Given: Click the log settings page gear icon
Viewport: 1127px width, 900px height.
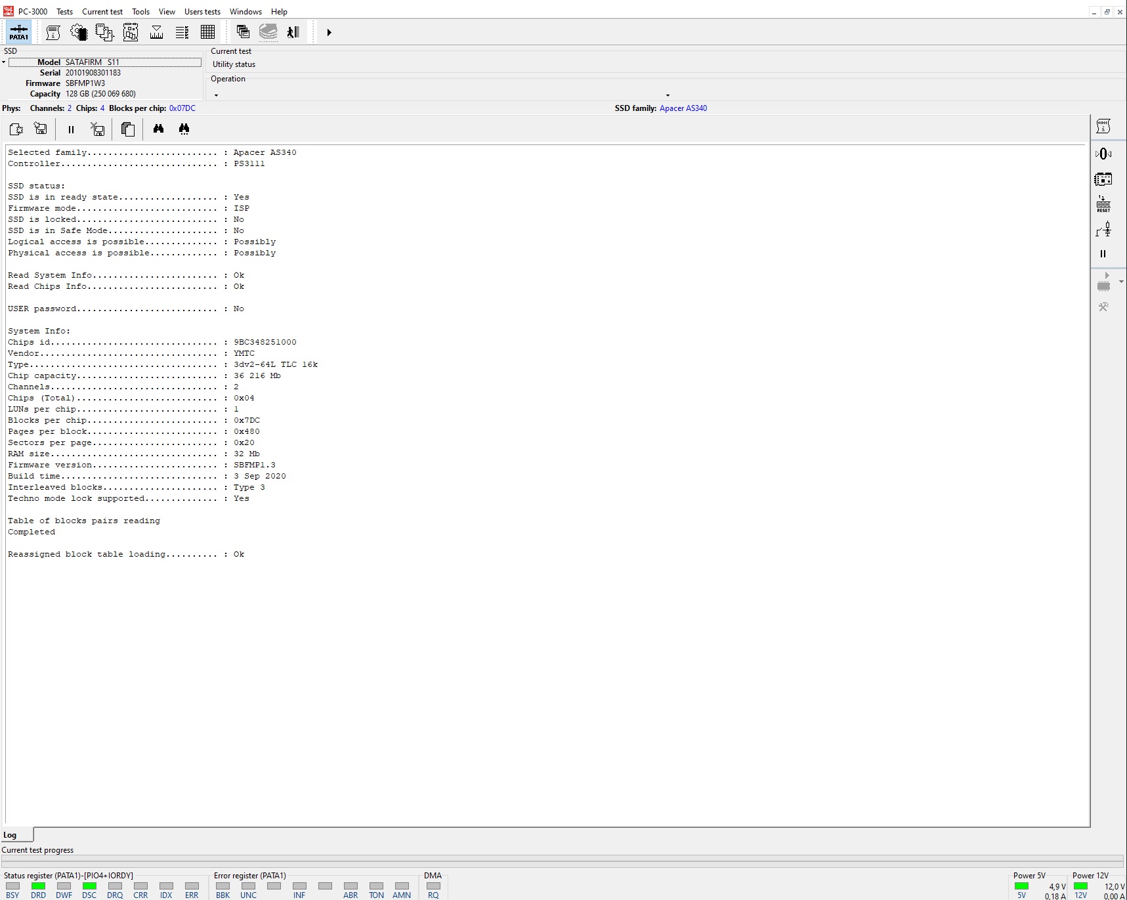Looking at the screenshot, I should [x=16, y=129].
